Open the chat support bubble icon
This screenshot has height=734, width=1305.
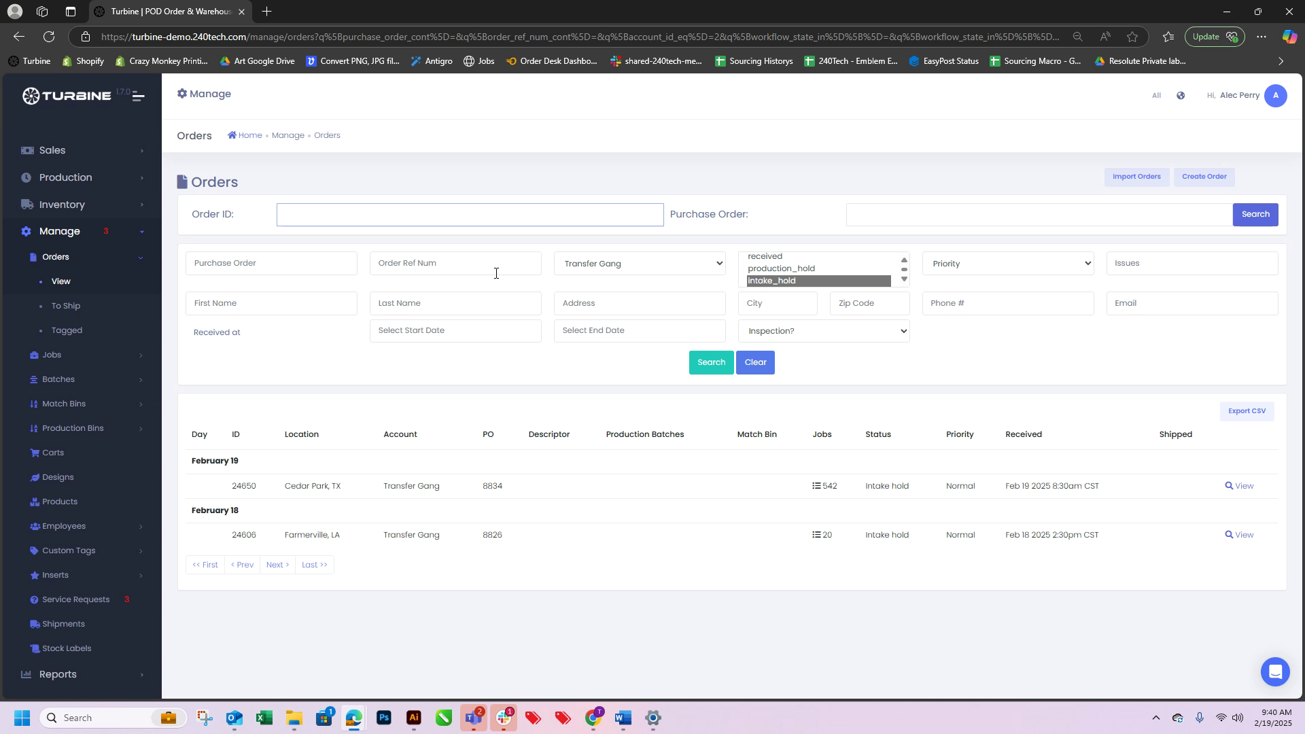(x=1274, y=671)
